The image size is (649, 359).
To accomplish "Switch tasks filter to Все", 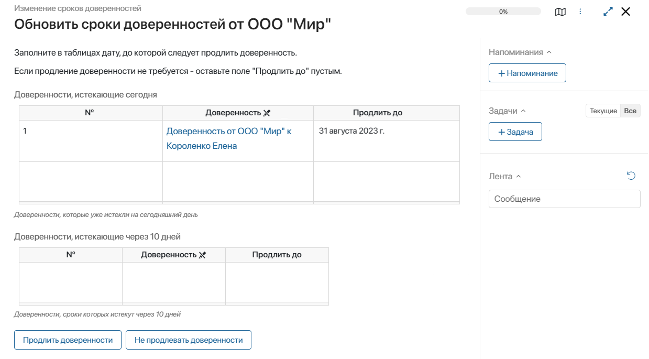I will click(x=630, y=111).
